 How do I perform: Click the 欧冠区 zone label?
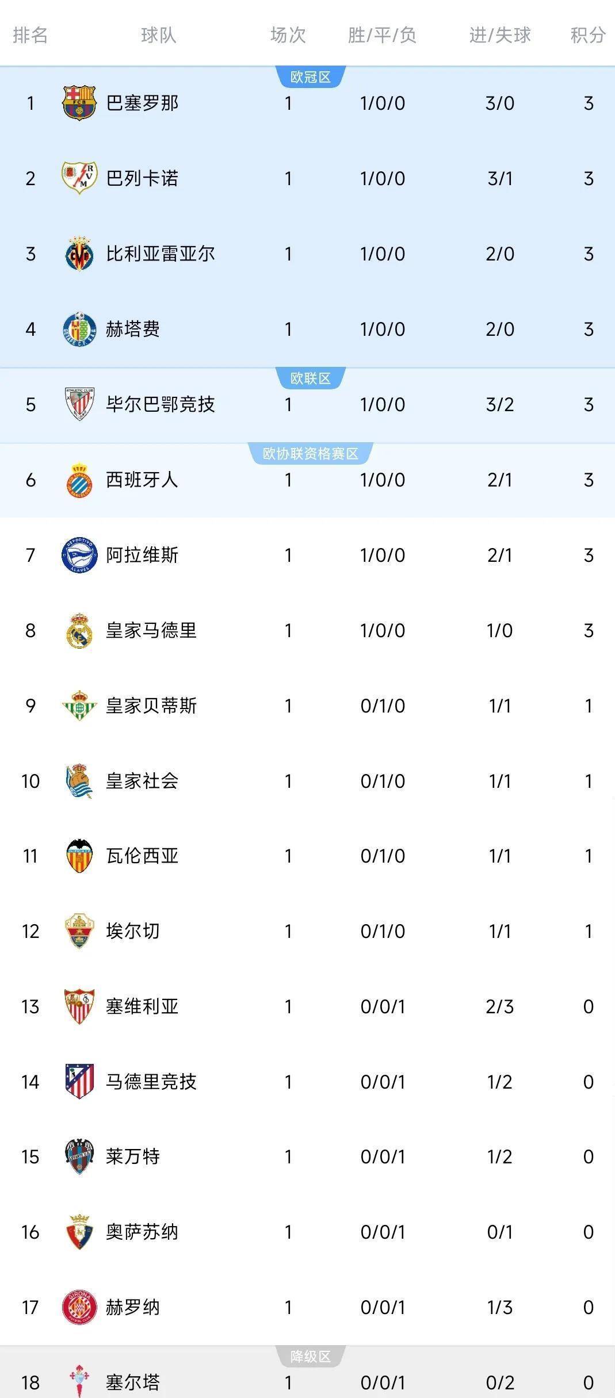pyautogui.click(x=311, y=77)
